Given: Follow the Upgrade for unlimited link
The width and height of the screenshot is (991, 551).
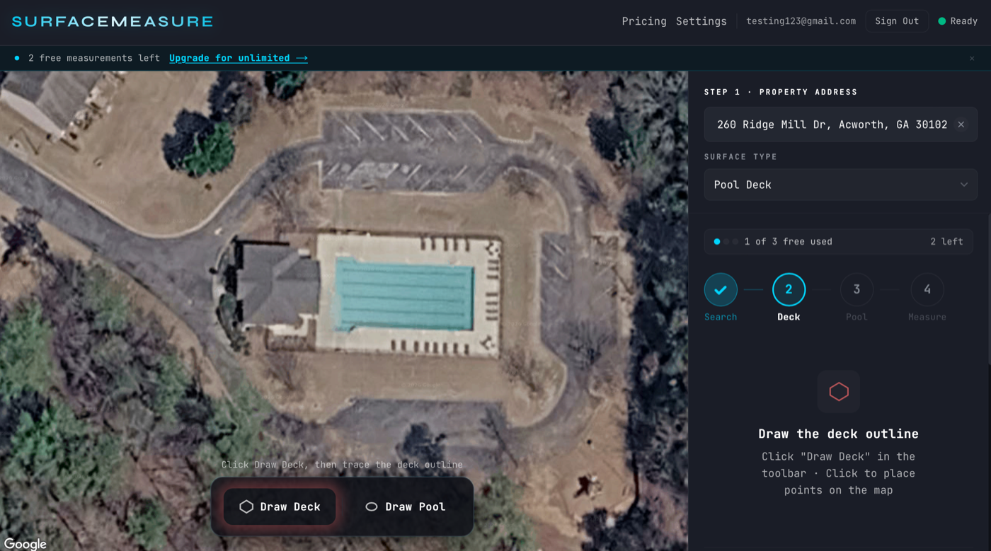Looking at the screenshot, I should tap(239, 58).
